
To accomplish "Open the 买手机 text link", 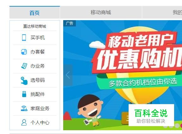I will pyautogui.click(x=38, y=38).
